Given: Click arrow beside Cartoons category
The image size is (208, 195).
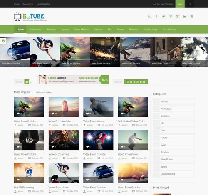Looking at the screenshot, I should click(156, 116).
